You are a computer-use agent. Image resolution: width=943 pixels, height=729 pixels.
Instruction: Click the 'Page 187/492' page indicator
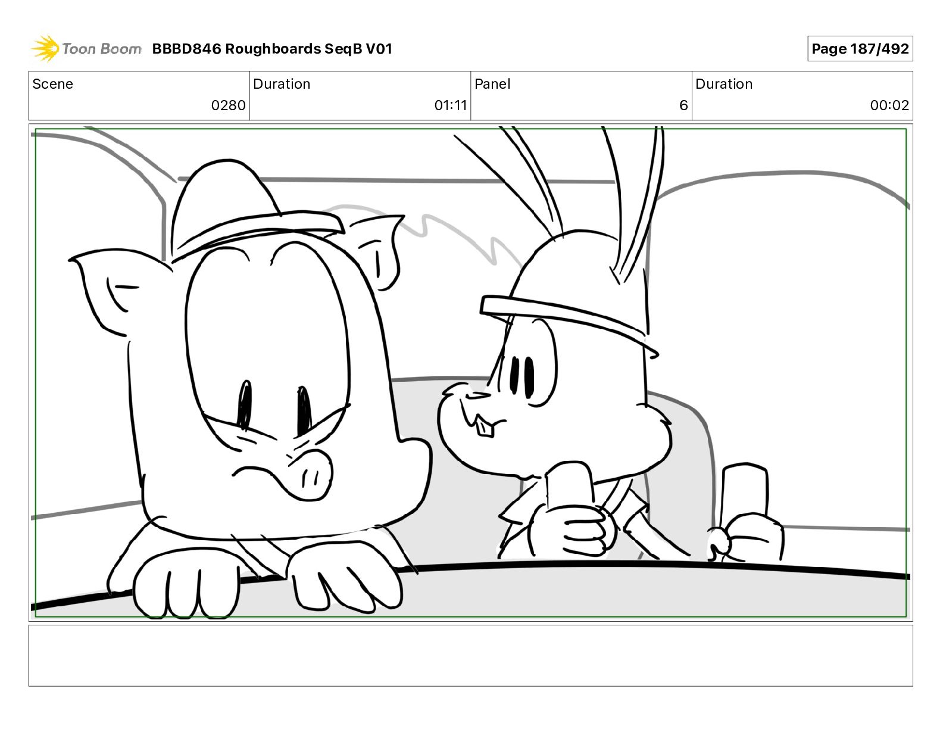pyautogui.click(x=860, y=49)
